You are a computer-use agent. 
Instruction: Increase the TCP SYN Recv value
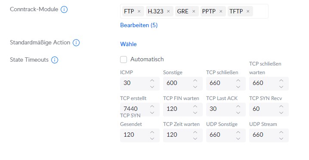pos(281,106)
